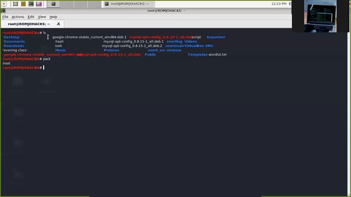Click the 'trojanizer' directory name

(216, 37)
